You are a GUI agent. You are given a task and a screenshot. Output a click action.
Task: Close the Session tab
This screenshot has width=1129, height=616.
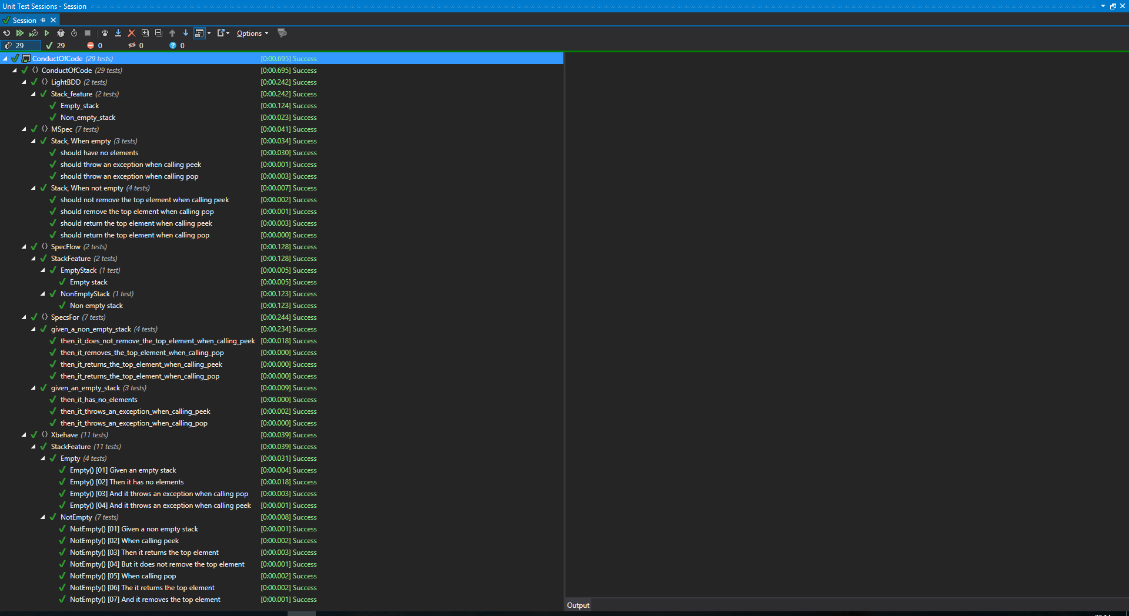(x=53, y=20)
